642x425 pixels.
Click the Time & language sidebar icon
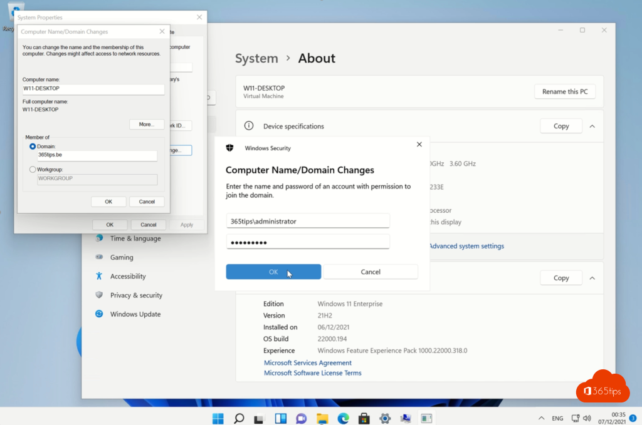click(x=99, y=238)
